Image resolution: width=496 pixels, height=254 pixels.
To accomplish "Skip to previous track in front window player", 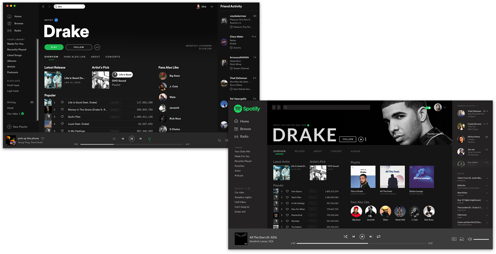I will (353, 236).
